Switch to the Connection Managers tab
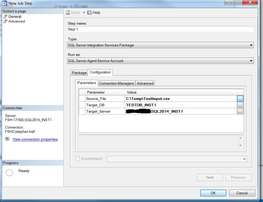 coord(116,83)
